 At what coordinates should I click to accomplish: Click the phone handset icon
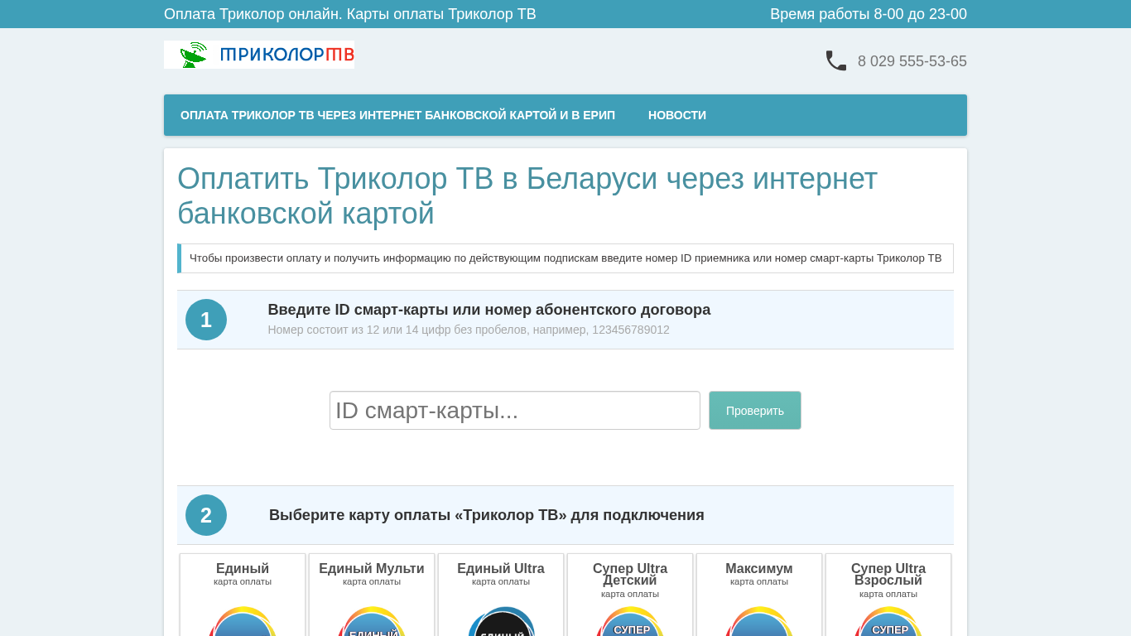836,60
